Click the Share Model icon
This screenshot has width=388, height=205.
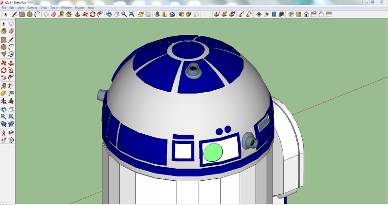coord(189,15)
